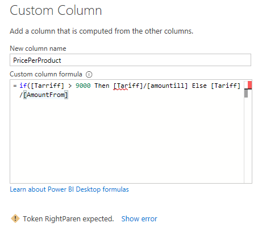Click the [amountill] token in the formula

[168, 86]
